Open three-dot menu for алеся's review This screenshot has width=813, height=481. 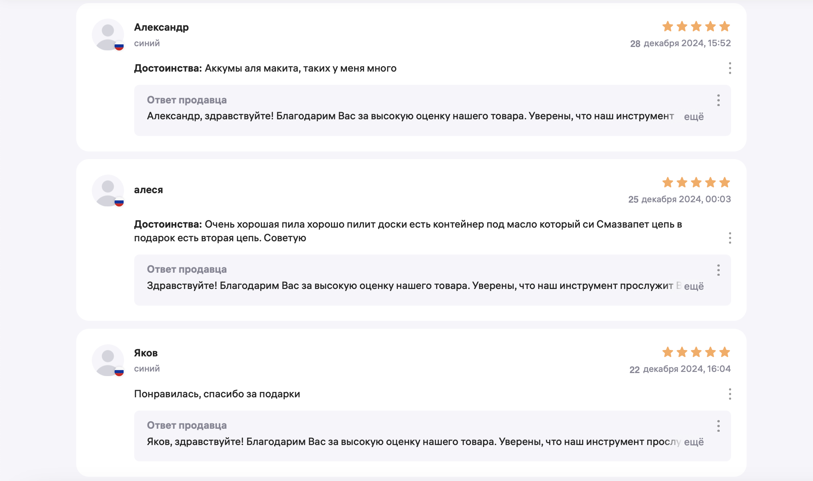[730, 238]
